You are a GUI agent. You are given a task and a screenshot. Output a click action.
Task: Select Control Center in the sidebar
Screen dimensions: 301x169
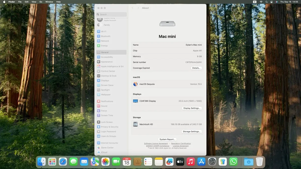pos(111,71)
